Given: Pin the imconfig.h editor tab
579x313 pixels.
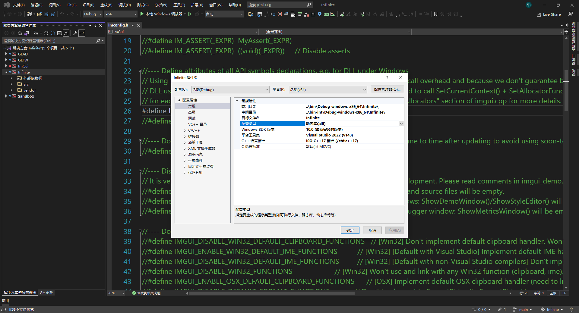Looking at the screenshot, I should [133, 26].
